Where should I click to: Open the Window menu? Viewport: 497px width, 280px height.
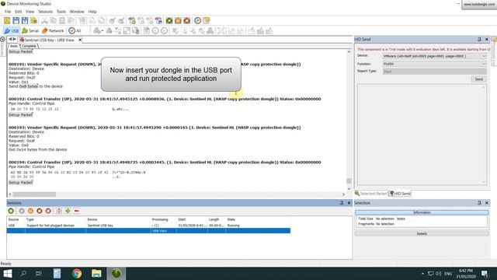click(77, 12)
